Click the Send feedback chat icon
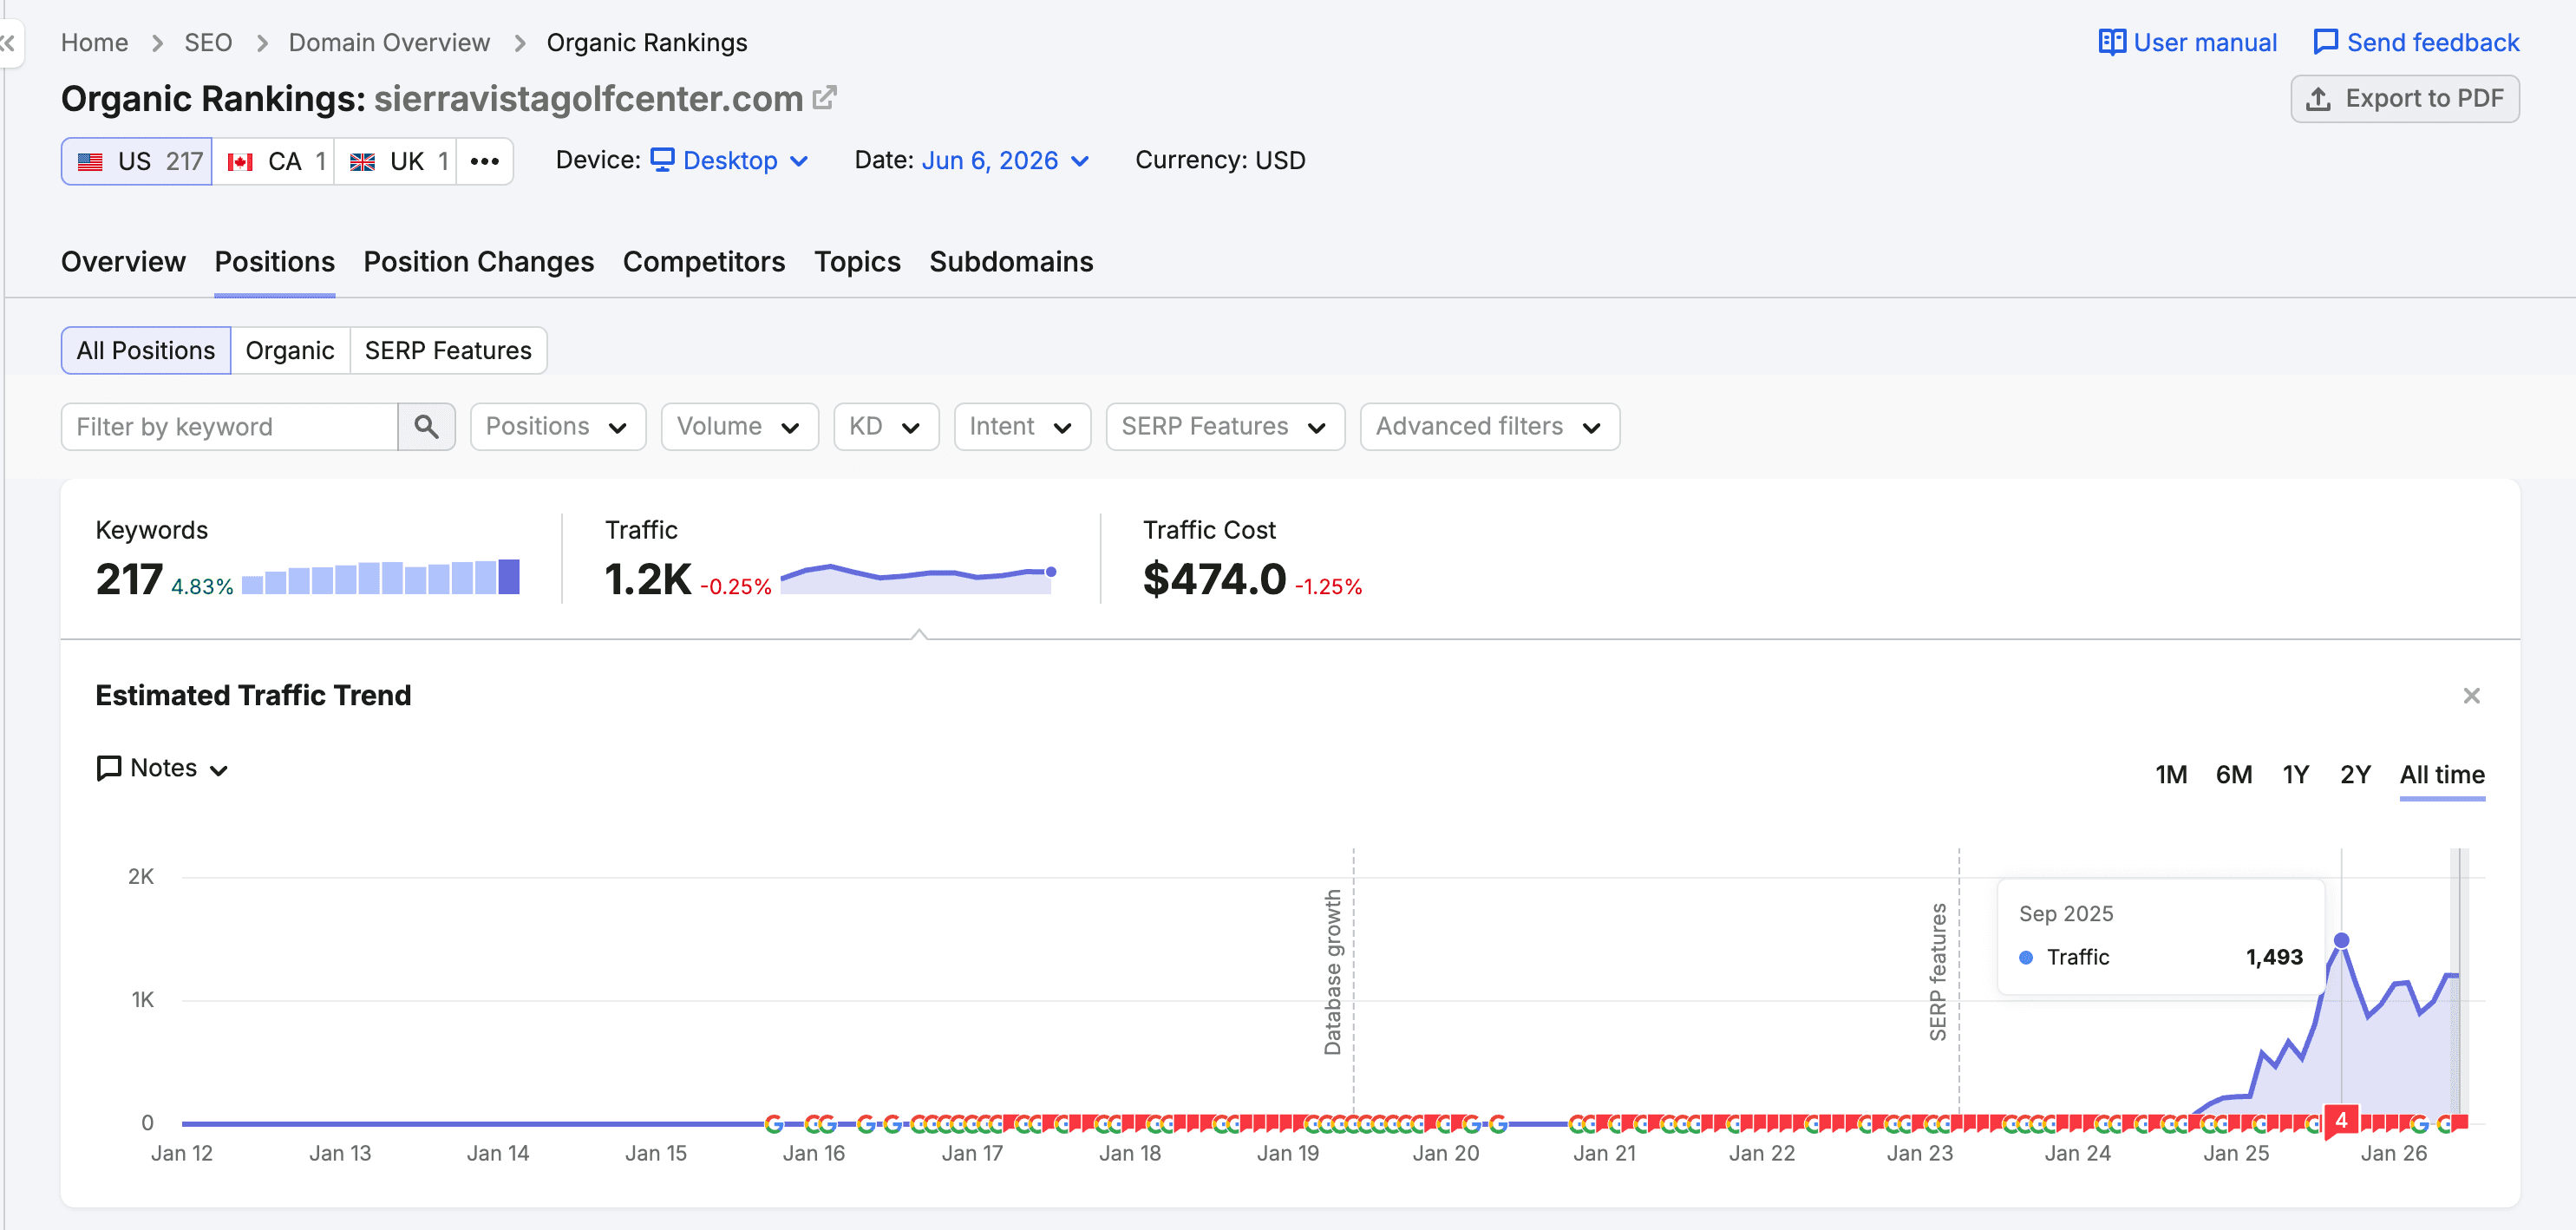 pos(2326,42)
